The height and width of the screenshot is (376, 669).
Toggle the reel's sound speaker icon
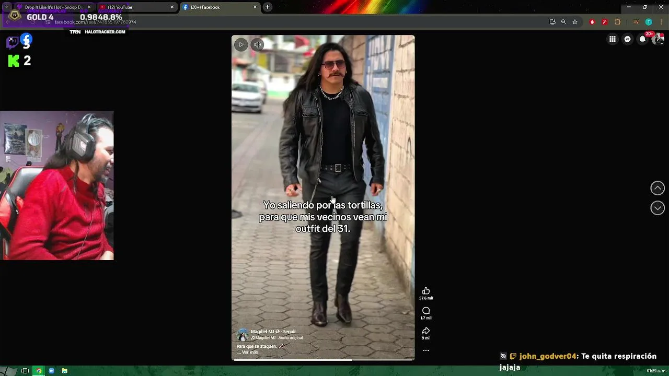tap(258, 44)
